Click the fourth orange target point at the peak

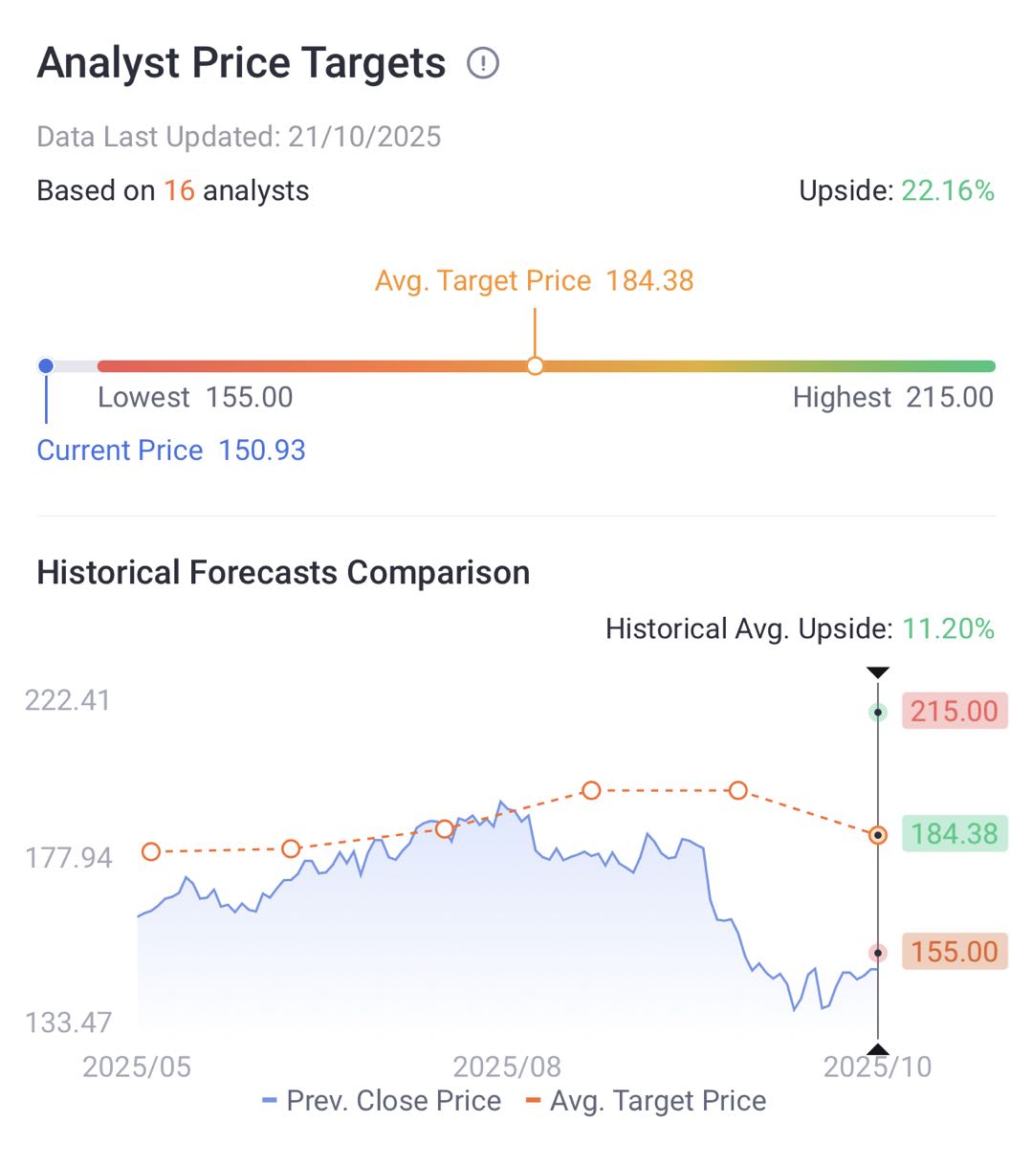(591, 790)
